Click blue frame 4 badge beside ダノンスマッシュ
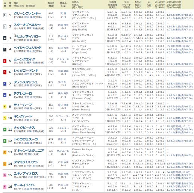 click(x=5, y=84)
